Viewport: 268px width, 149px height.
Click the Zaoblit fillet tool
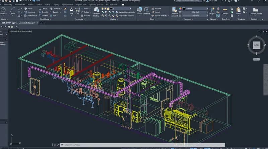pyautogui.click(x=54, y=12)
